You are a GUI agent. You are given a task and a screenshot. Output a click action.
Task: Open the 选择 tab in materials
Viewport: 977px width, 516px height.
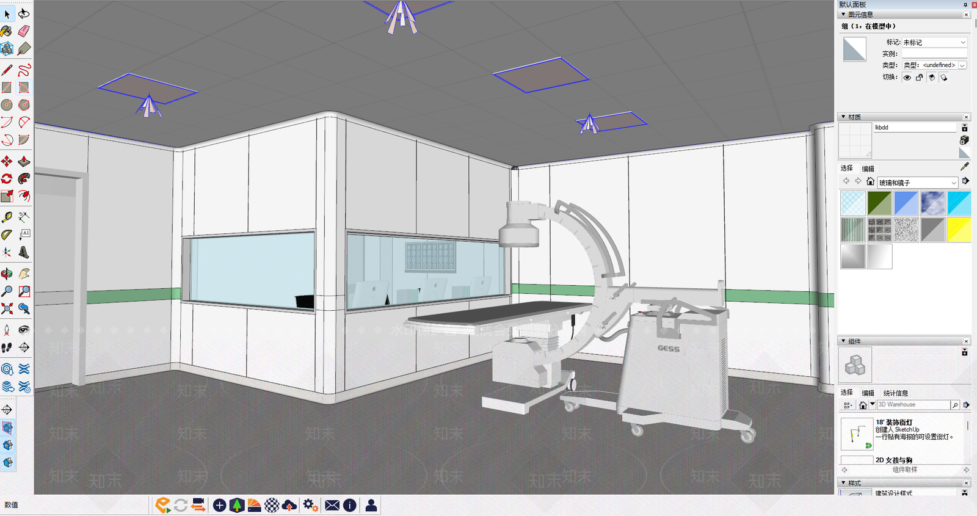click(846, 168)
